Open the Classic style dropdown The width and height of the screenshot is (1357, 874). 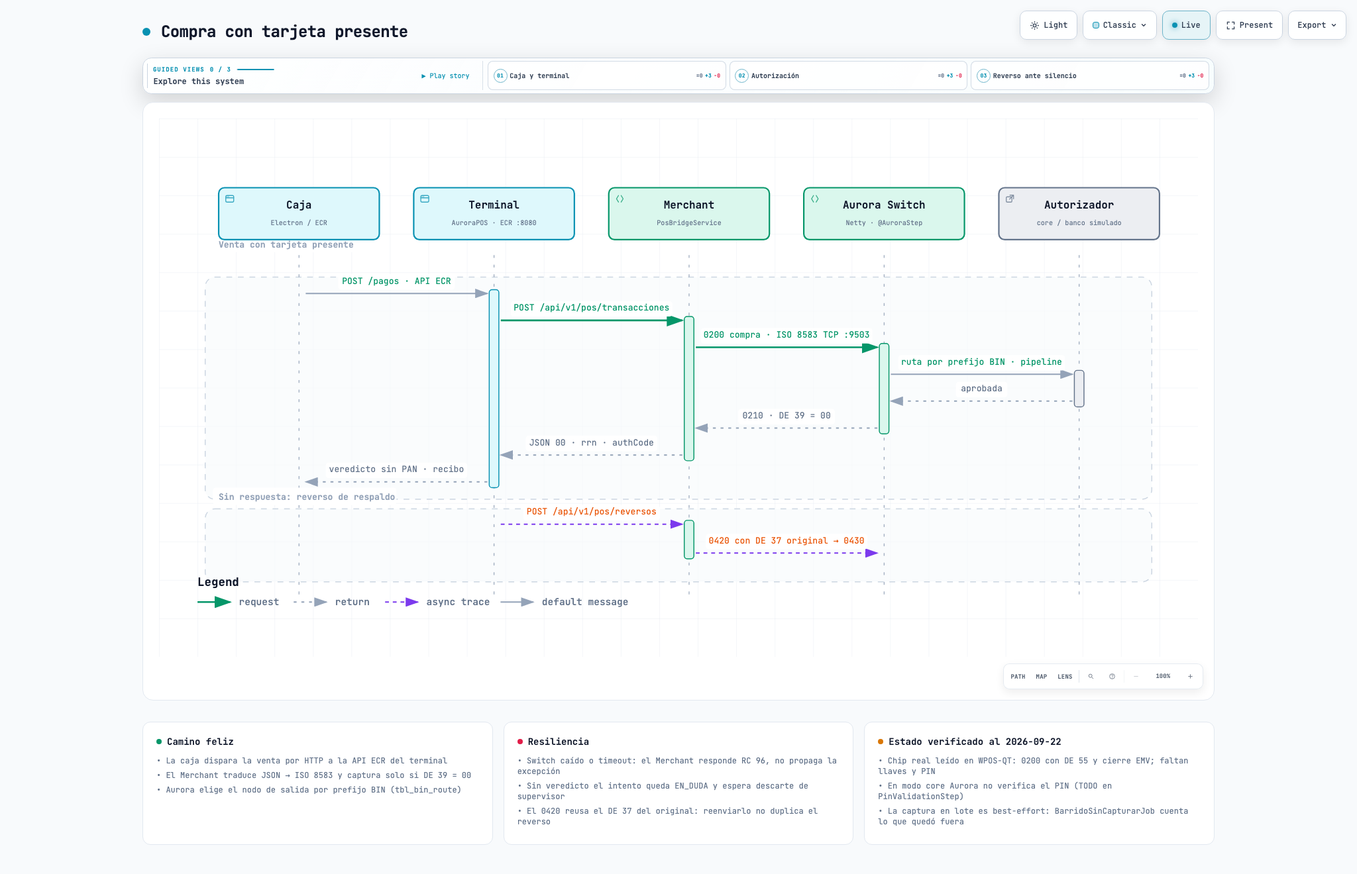pos(1119,25)
